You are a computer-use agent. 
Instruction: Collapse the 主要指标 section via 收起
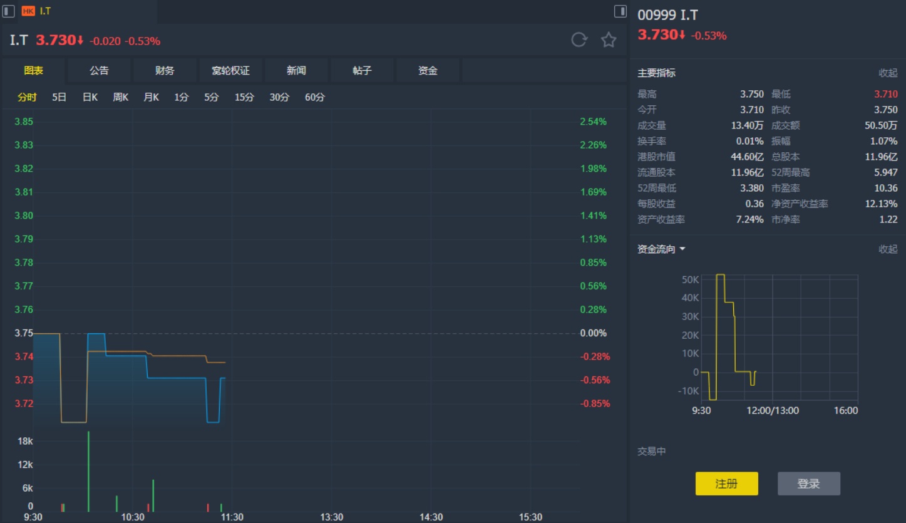click(888, 73)
